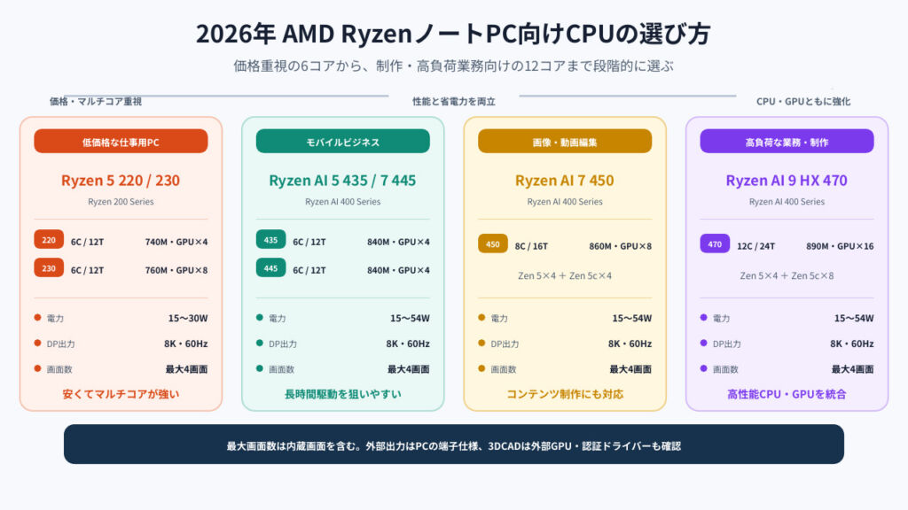Click the 性能と省電力を両立 label
The height and width of the screenshot is (510, 908).
click(454, 102)
